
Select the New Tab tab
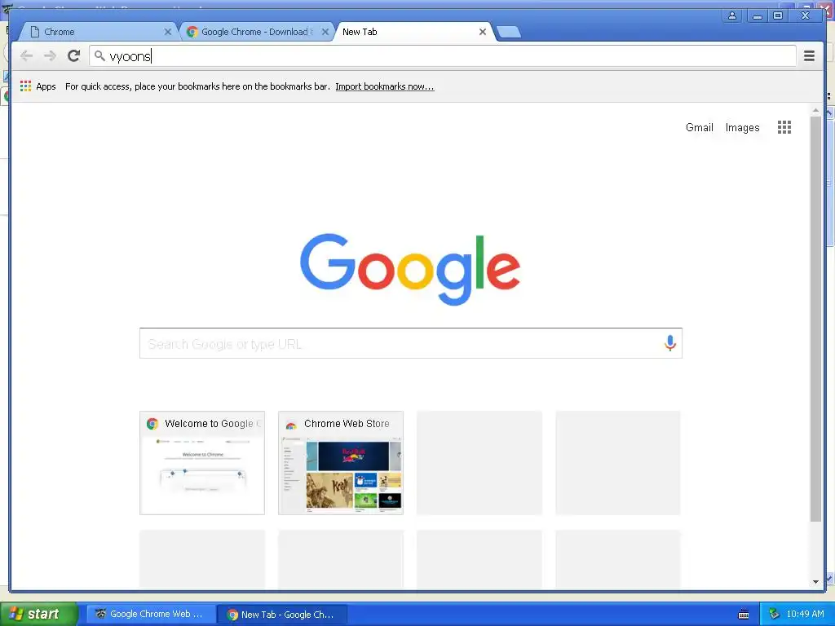click(415, 32)
